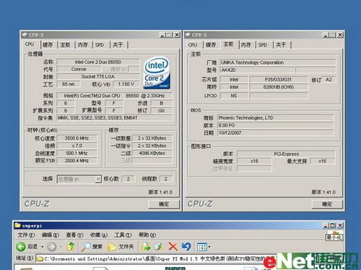Click the Intel Core 2 Duo logo
Image resolution: width=361 pixels, height=270 pixels.
click(157, 73)
